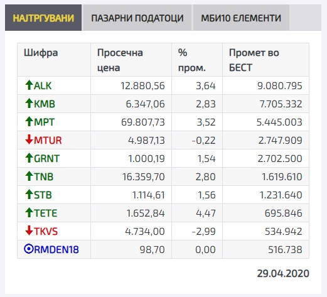Screen dimensions: 327x297
Task: Open the MPT stock link
Action: point(44,122)
